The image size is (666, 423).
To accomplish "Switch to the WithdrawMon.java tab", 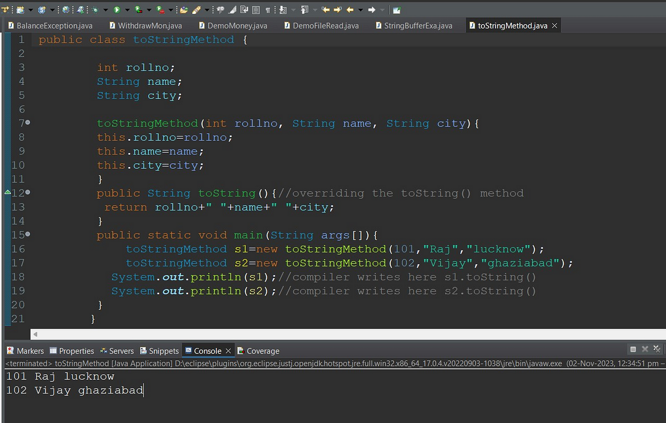I will coord(145,26).
